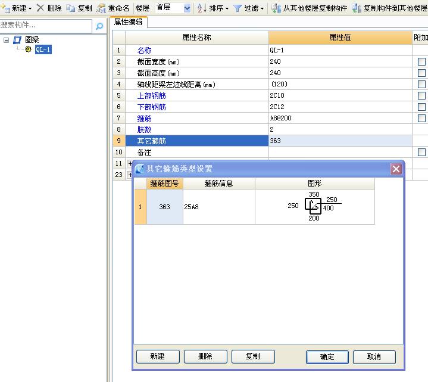Click the 过滤 filter funnel icon
Viewport: 428px width, 382px height.
238,8
